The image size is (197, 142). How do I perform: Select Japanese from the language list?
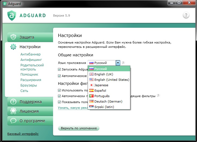click(109, 85)
